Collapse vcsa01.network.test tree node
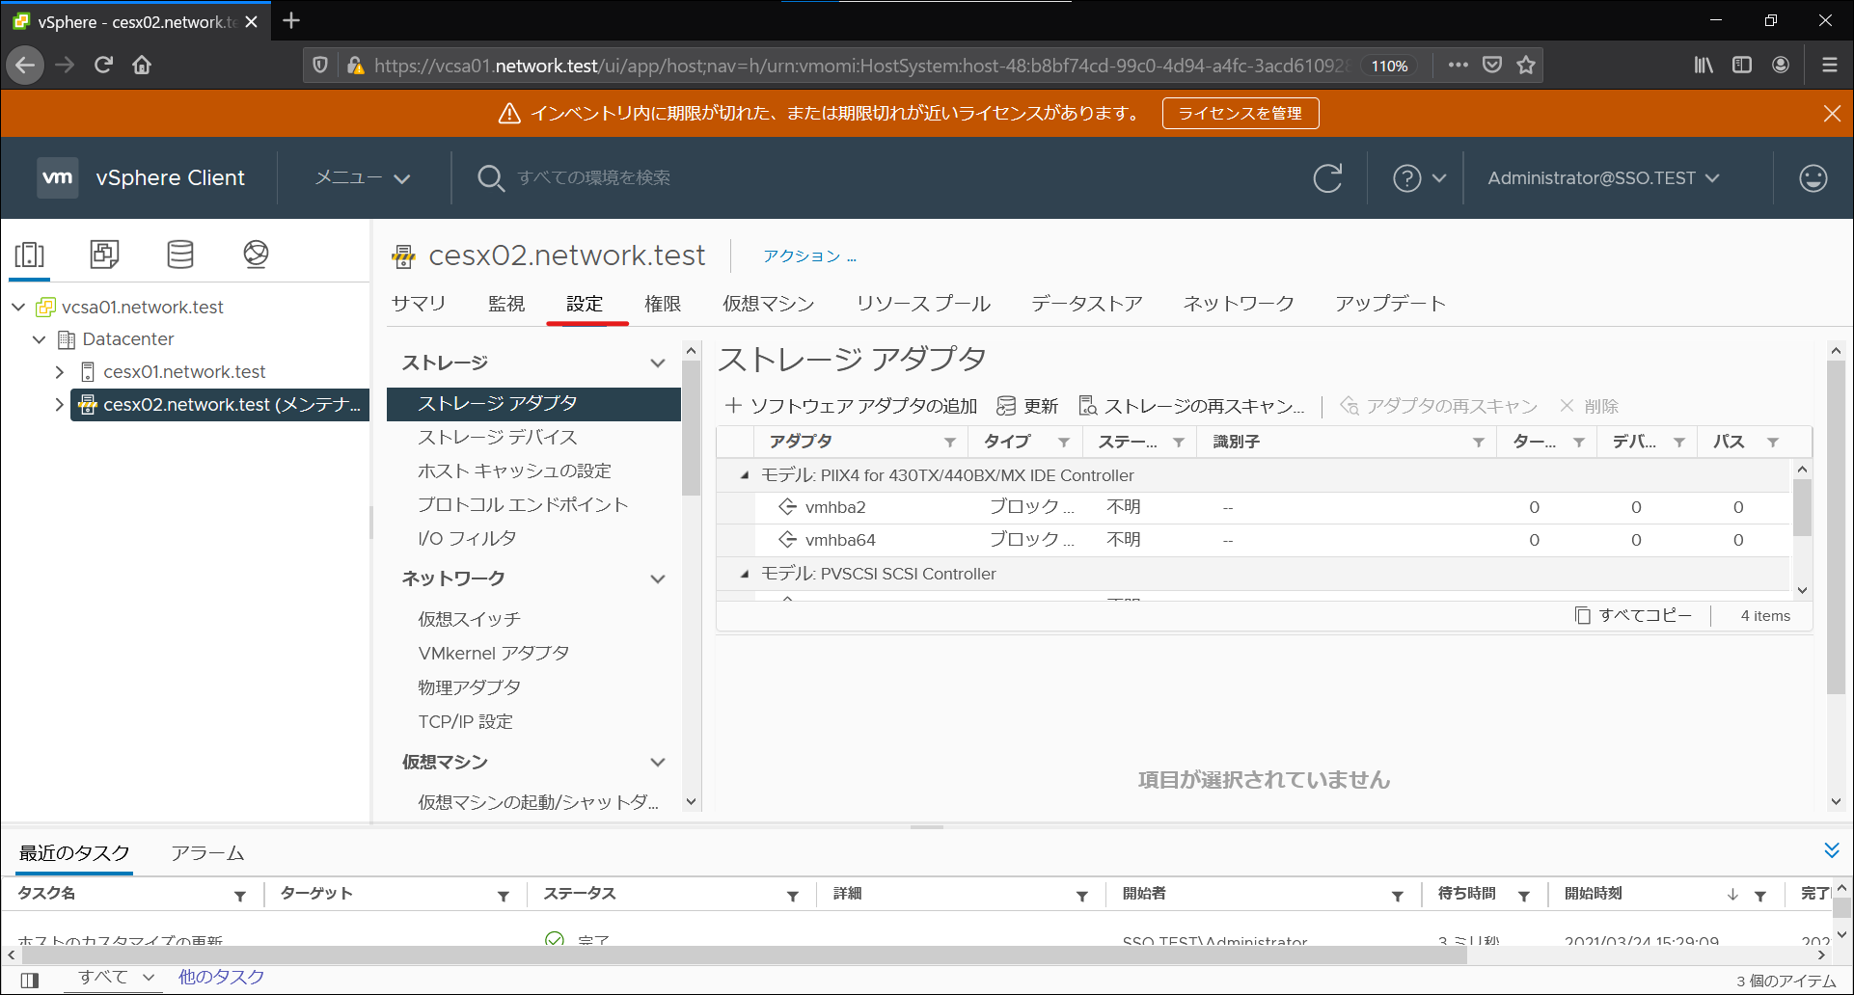 [18, 307]
